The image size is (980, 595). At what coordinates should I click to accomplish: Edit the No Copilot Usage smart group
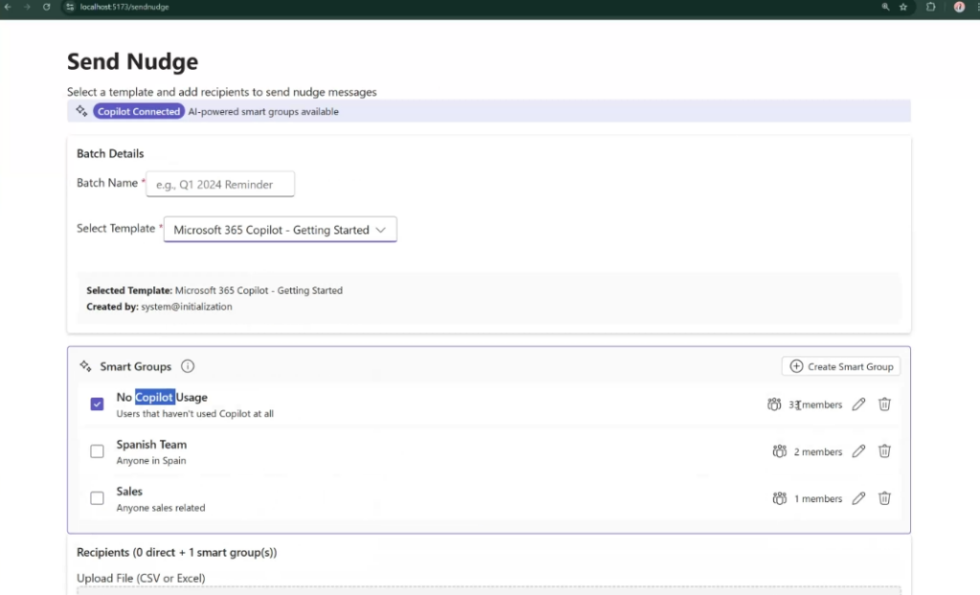858,405
